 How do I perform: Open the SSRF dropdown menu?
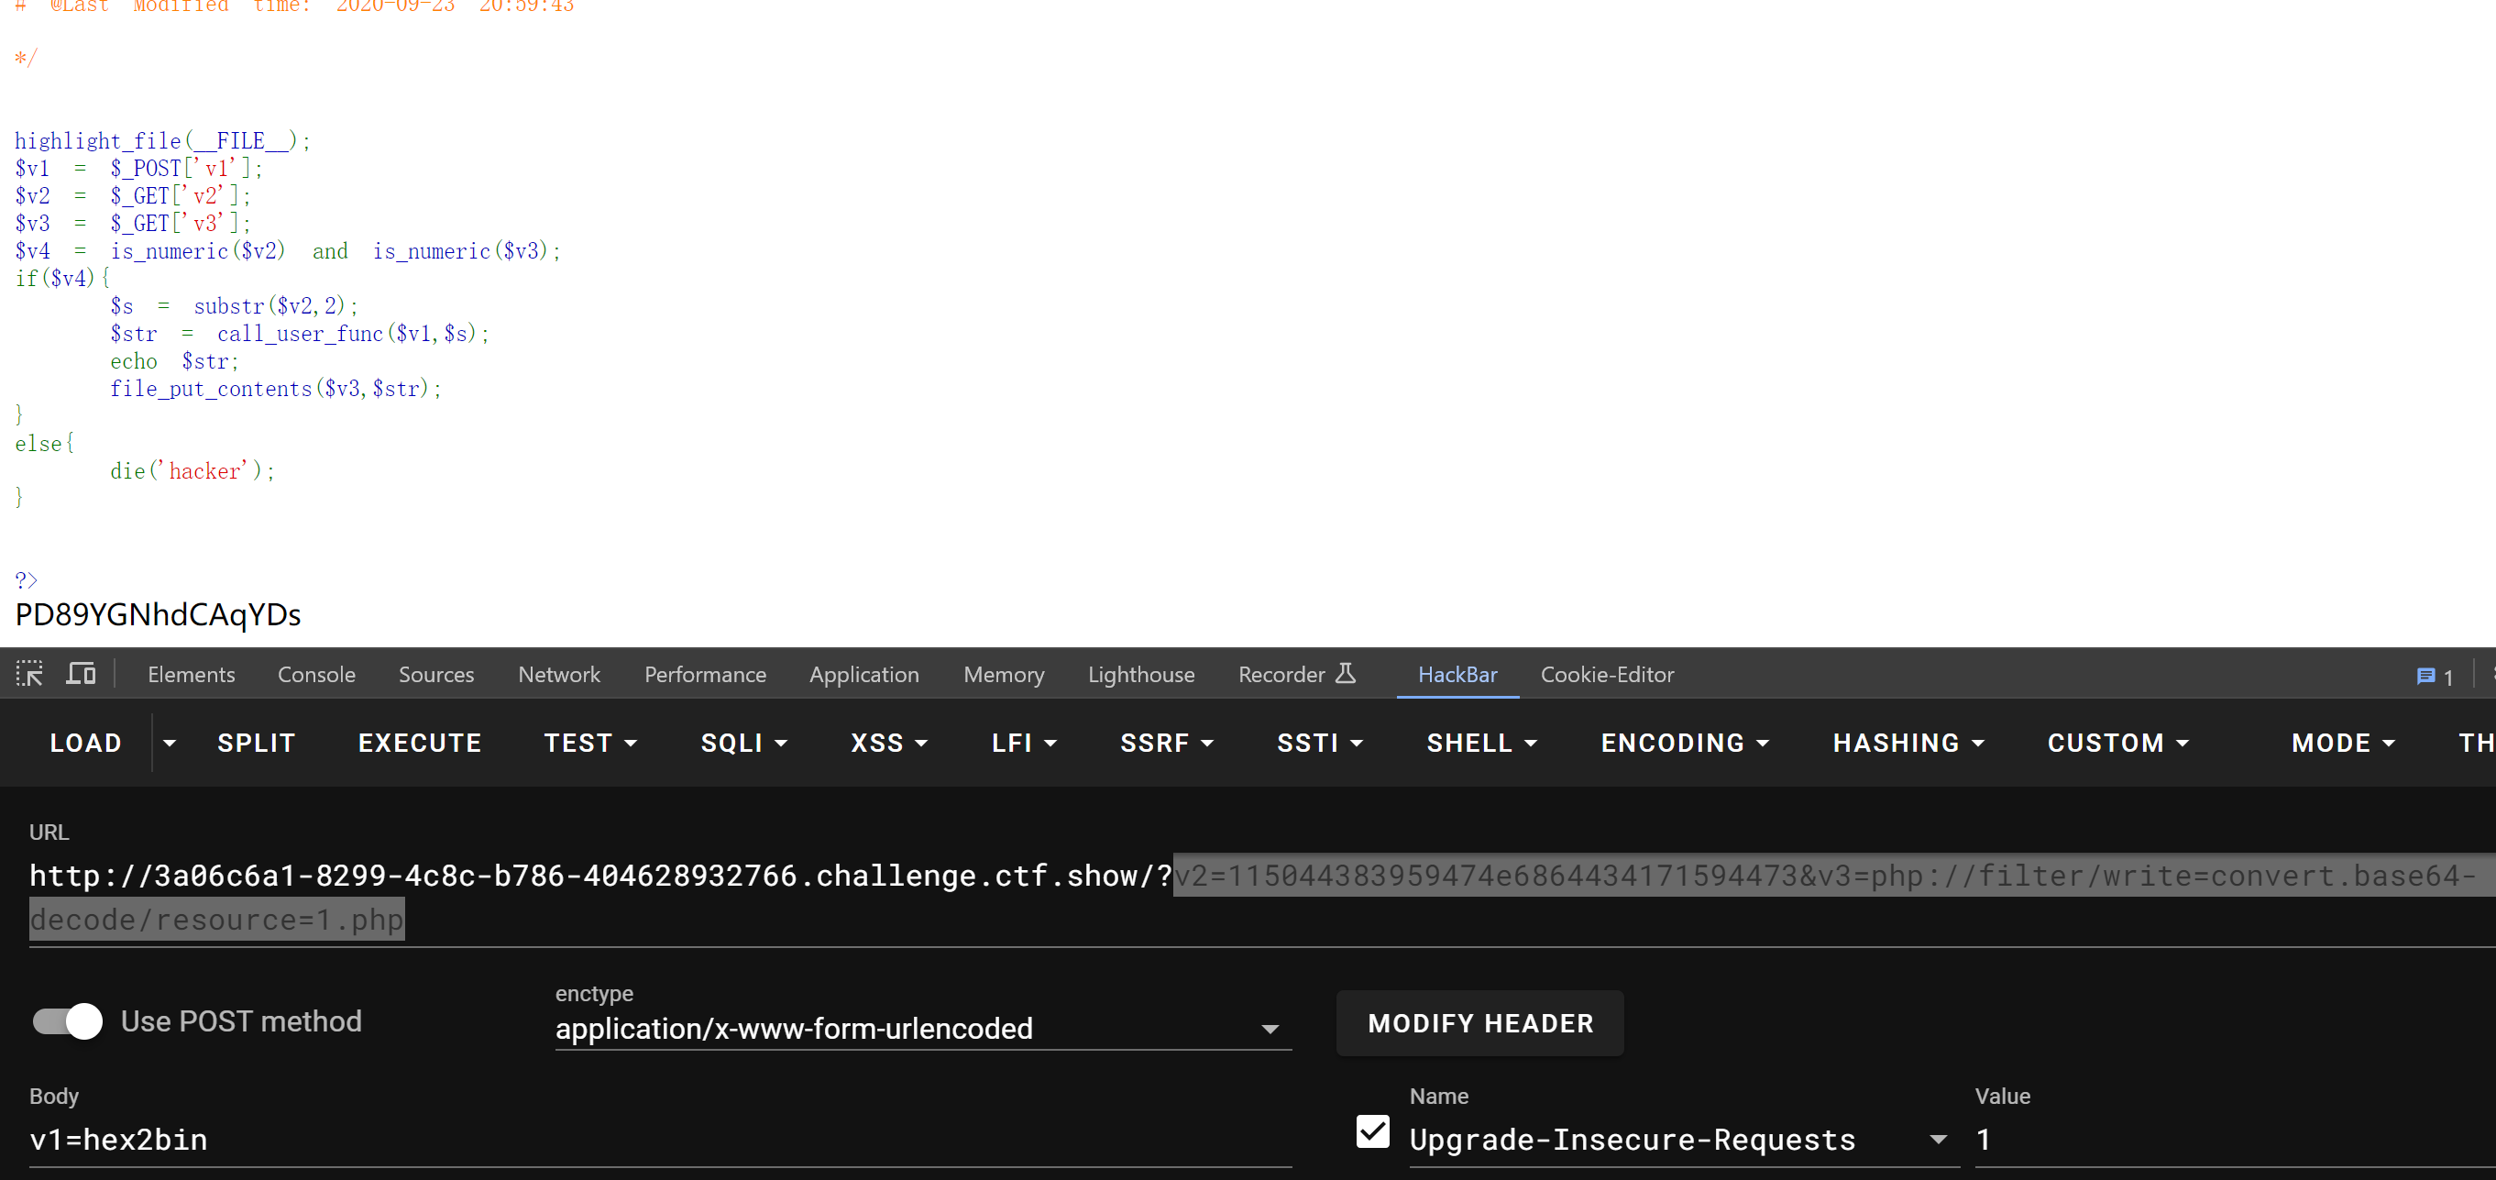click(x=1166, y=743)
